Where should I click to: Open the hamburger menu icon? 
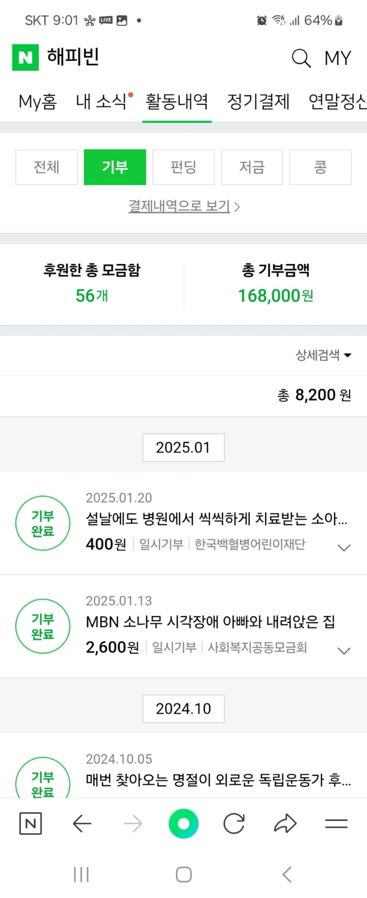pyautogui.click(x=336, y=823)
